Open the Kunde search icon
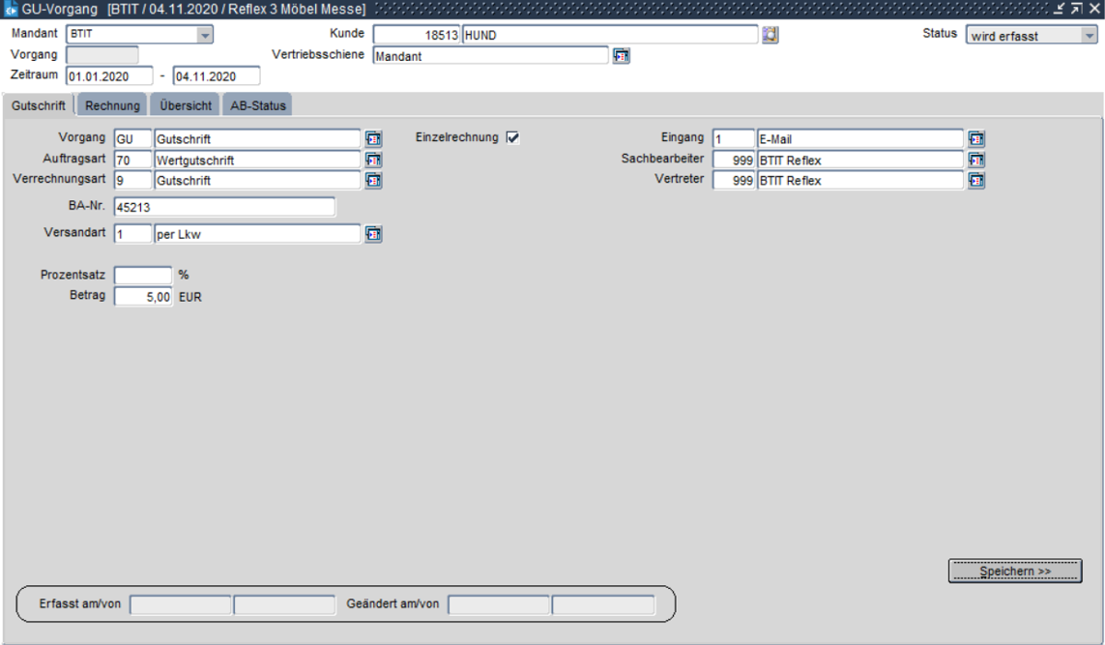Image resolution: width=1105 pixels, height=645 pixels. (770, 35)
